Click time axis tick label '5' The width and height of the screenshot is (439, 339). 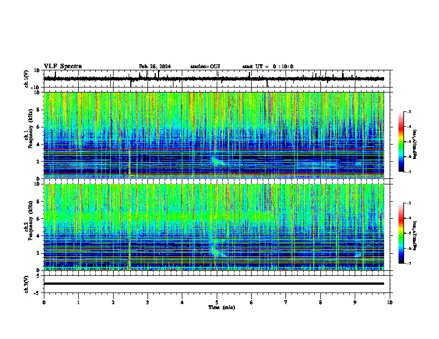tap(217, 302)
